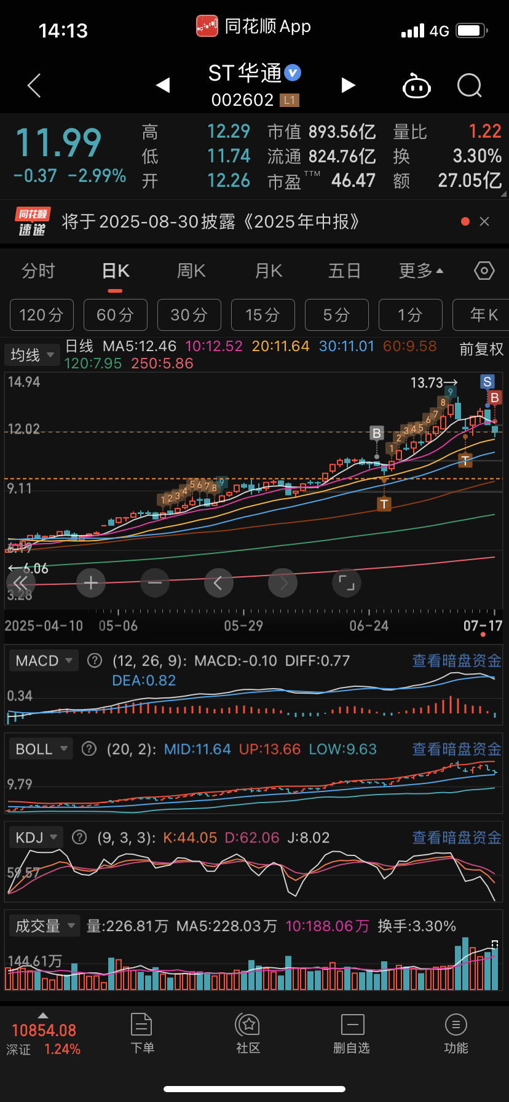
Task: Zoom in chart with plus button
Action: tap(91, 583)
